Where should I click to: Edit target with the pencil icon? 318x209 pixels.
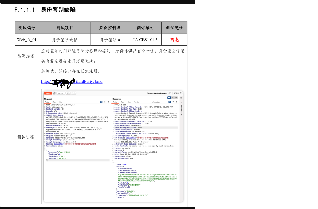pyautogui.click(x=170, y=93)
